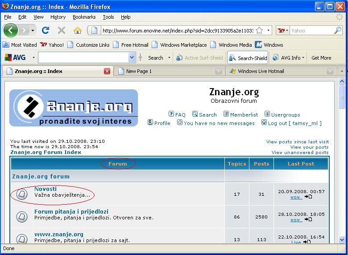
Task: Click the Novosti forum folder icon
Action: pos(22,194)
